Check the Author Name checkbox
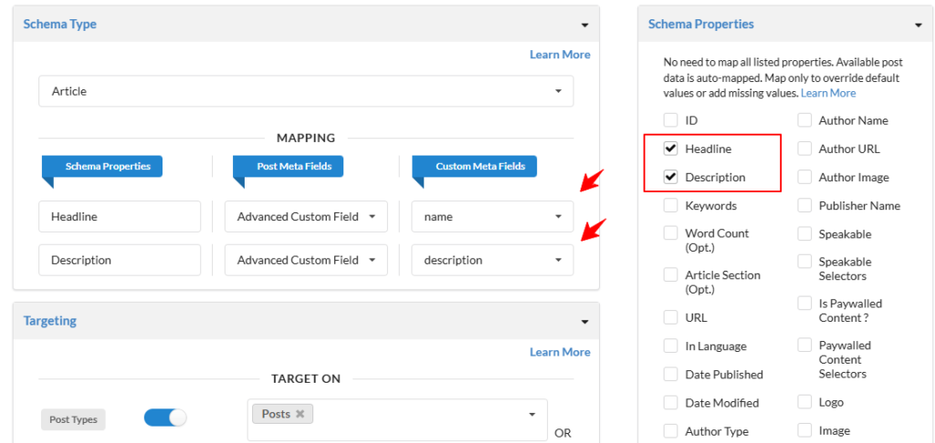 pos(804,120)
